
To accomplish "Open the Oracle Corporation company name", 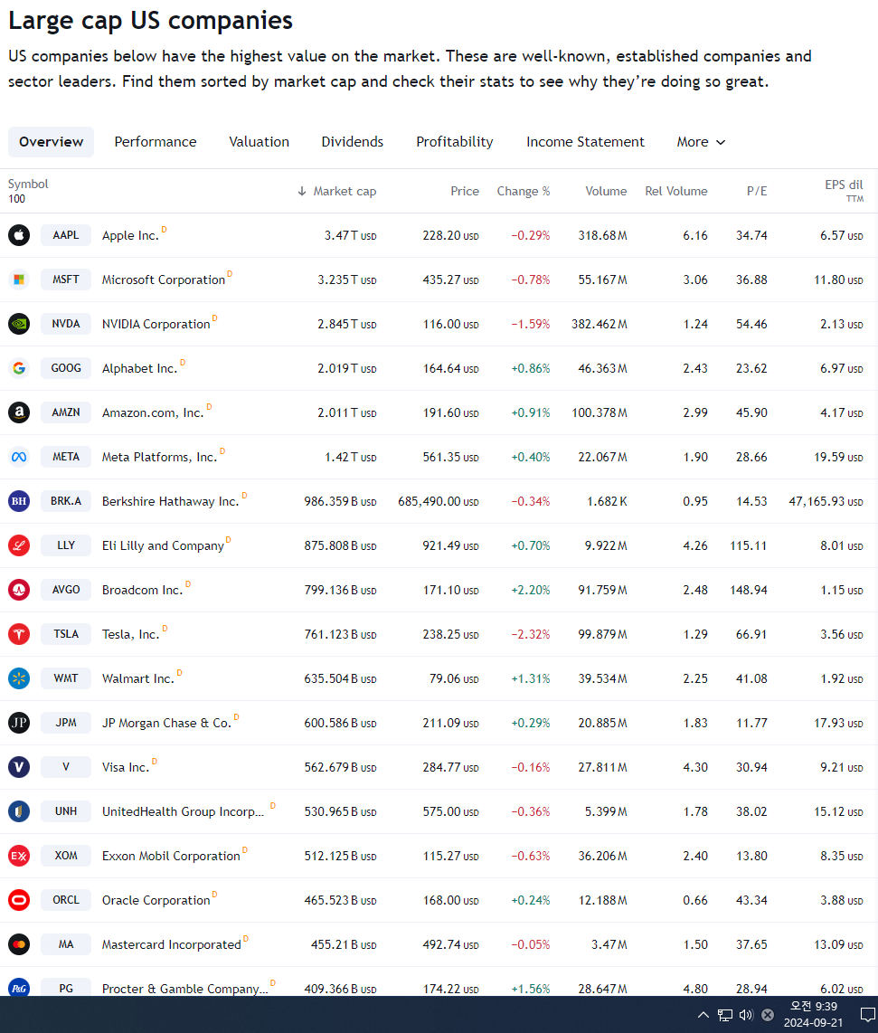I will (156, 900).
